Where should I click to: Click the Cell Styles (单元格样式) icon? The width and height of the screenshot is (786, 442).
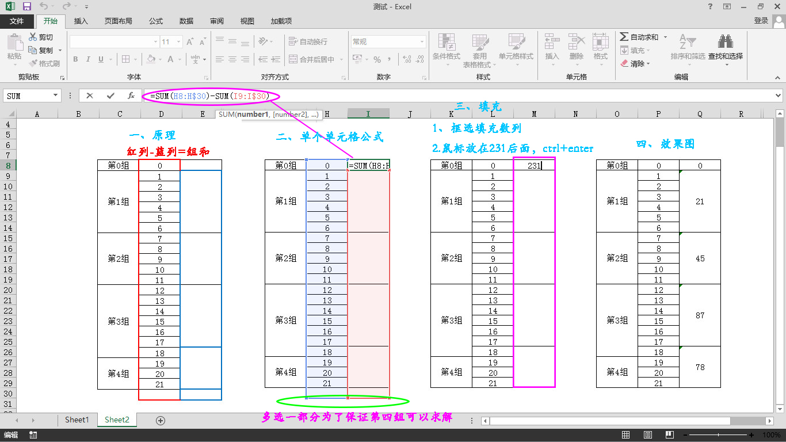pyautogui.click(x=516, y=42)
